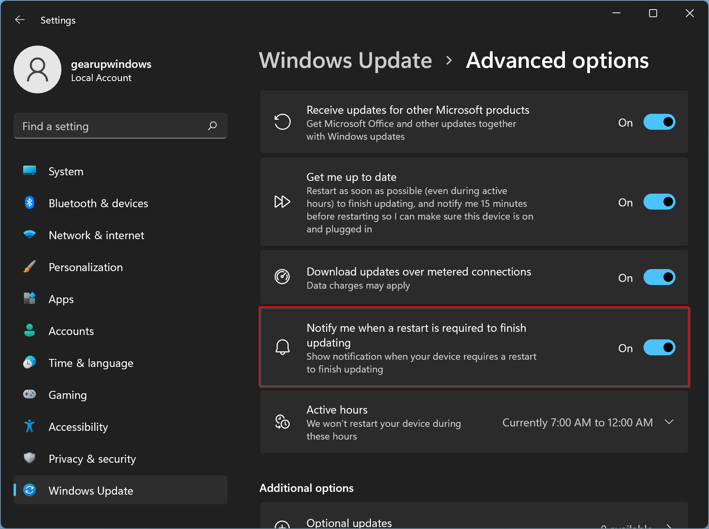Image resolution: width=709 pixels, height=529 pixels.
Task: Click the Find a setting search box
Action: coord(121,126)
